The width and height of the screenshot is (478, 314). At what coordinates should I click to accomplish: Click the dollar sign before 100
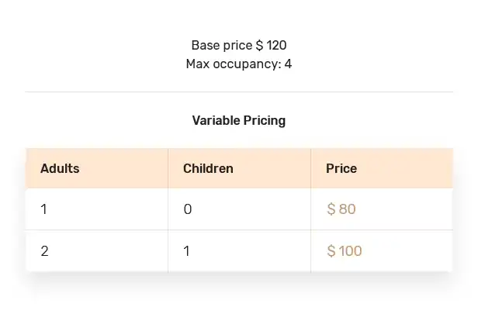[331, 251]
